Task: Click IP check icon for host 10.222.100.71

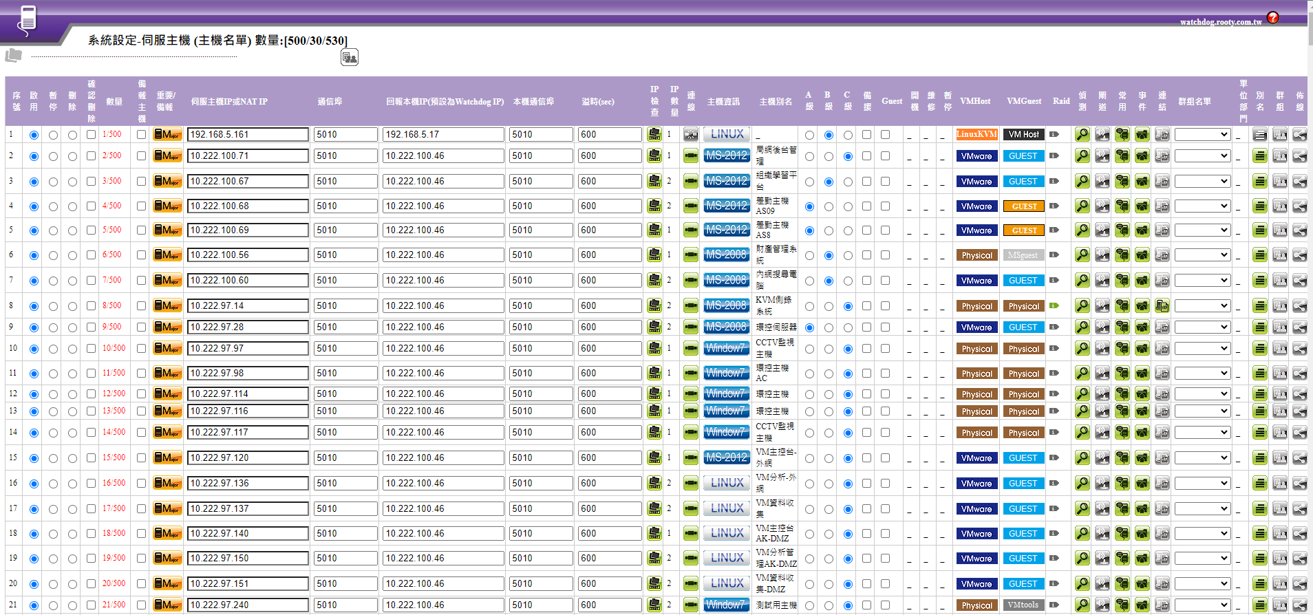Action: coord(654,156)
